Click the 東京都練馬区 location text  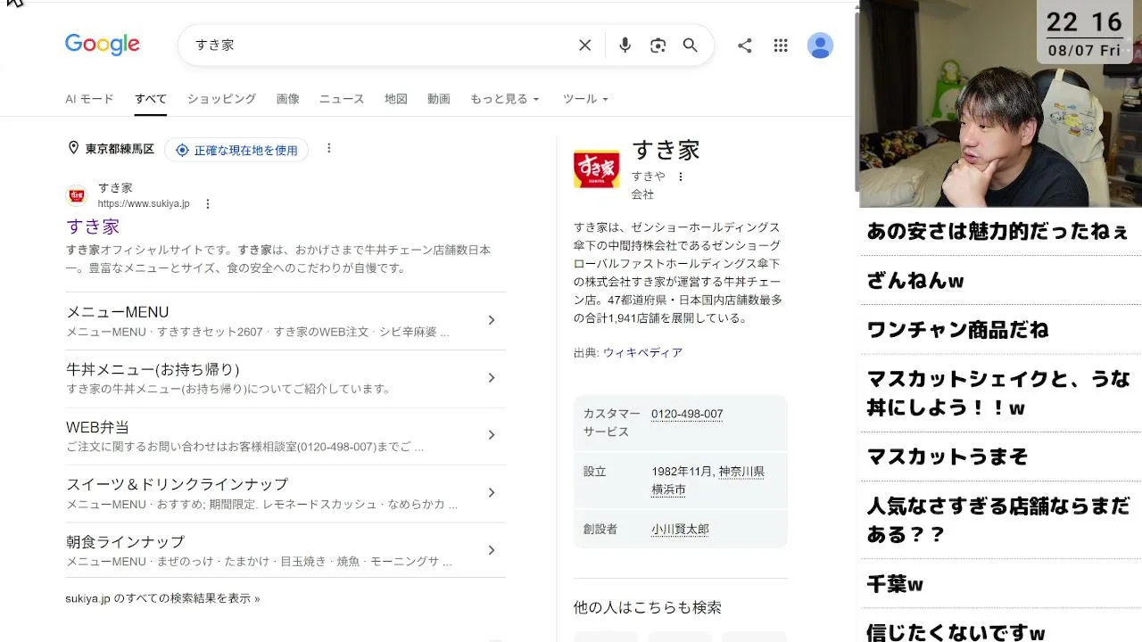point(120,150)
